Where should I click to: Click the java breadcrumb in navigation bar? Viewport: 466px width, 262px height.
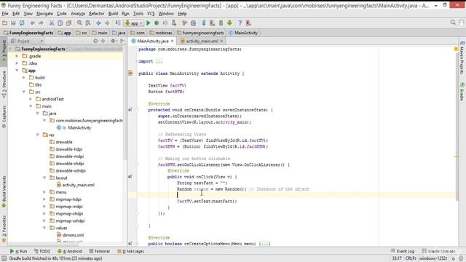119,33
